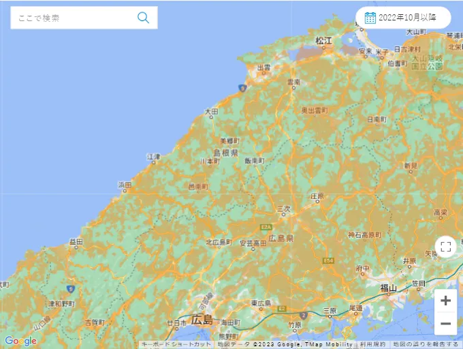Click the 大山隠岐国立公園 park label
Viewport: 463px width, 349px height.
[428, 62]
